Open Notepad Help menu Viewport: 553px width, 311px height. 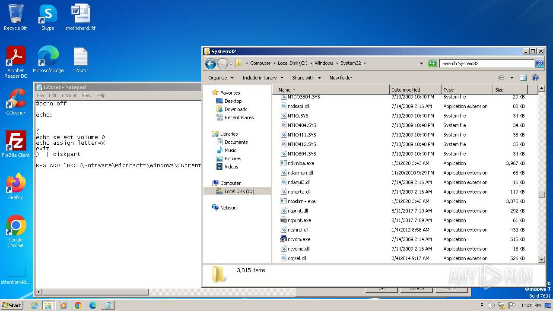coord(101,95)
